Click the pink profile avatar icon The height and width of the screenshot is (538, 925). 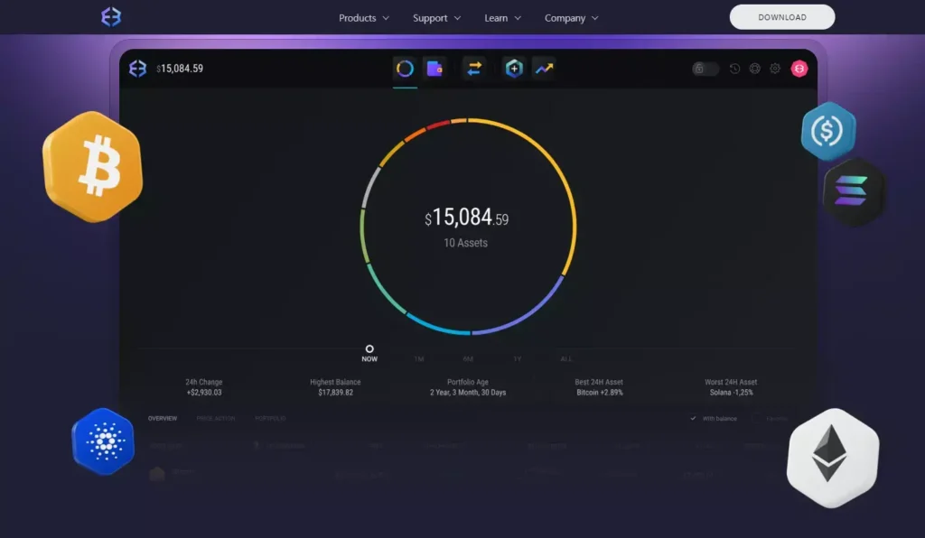(799, 69)
